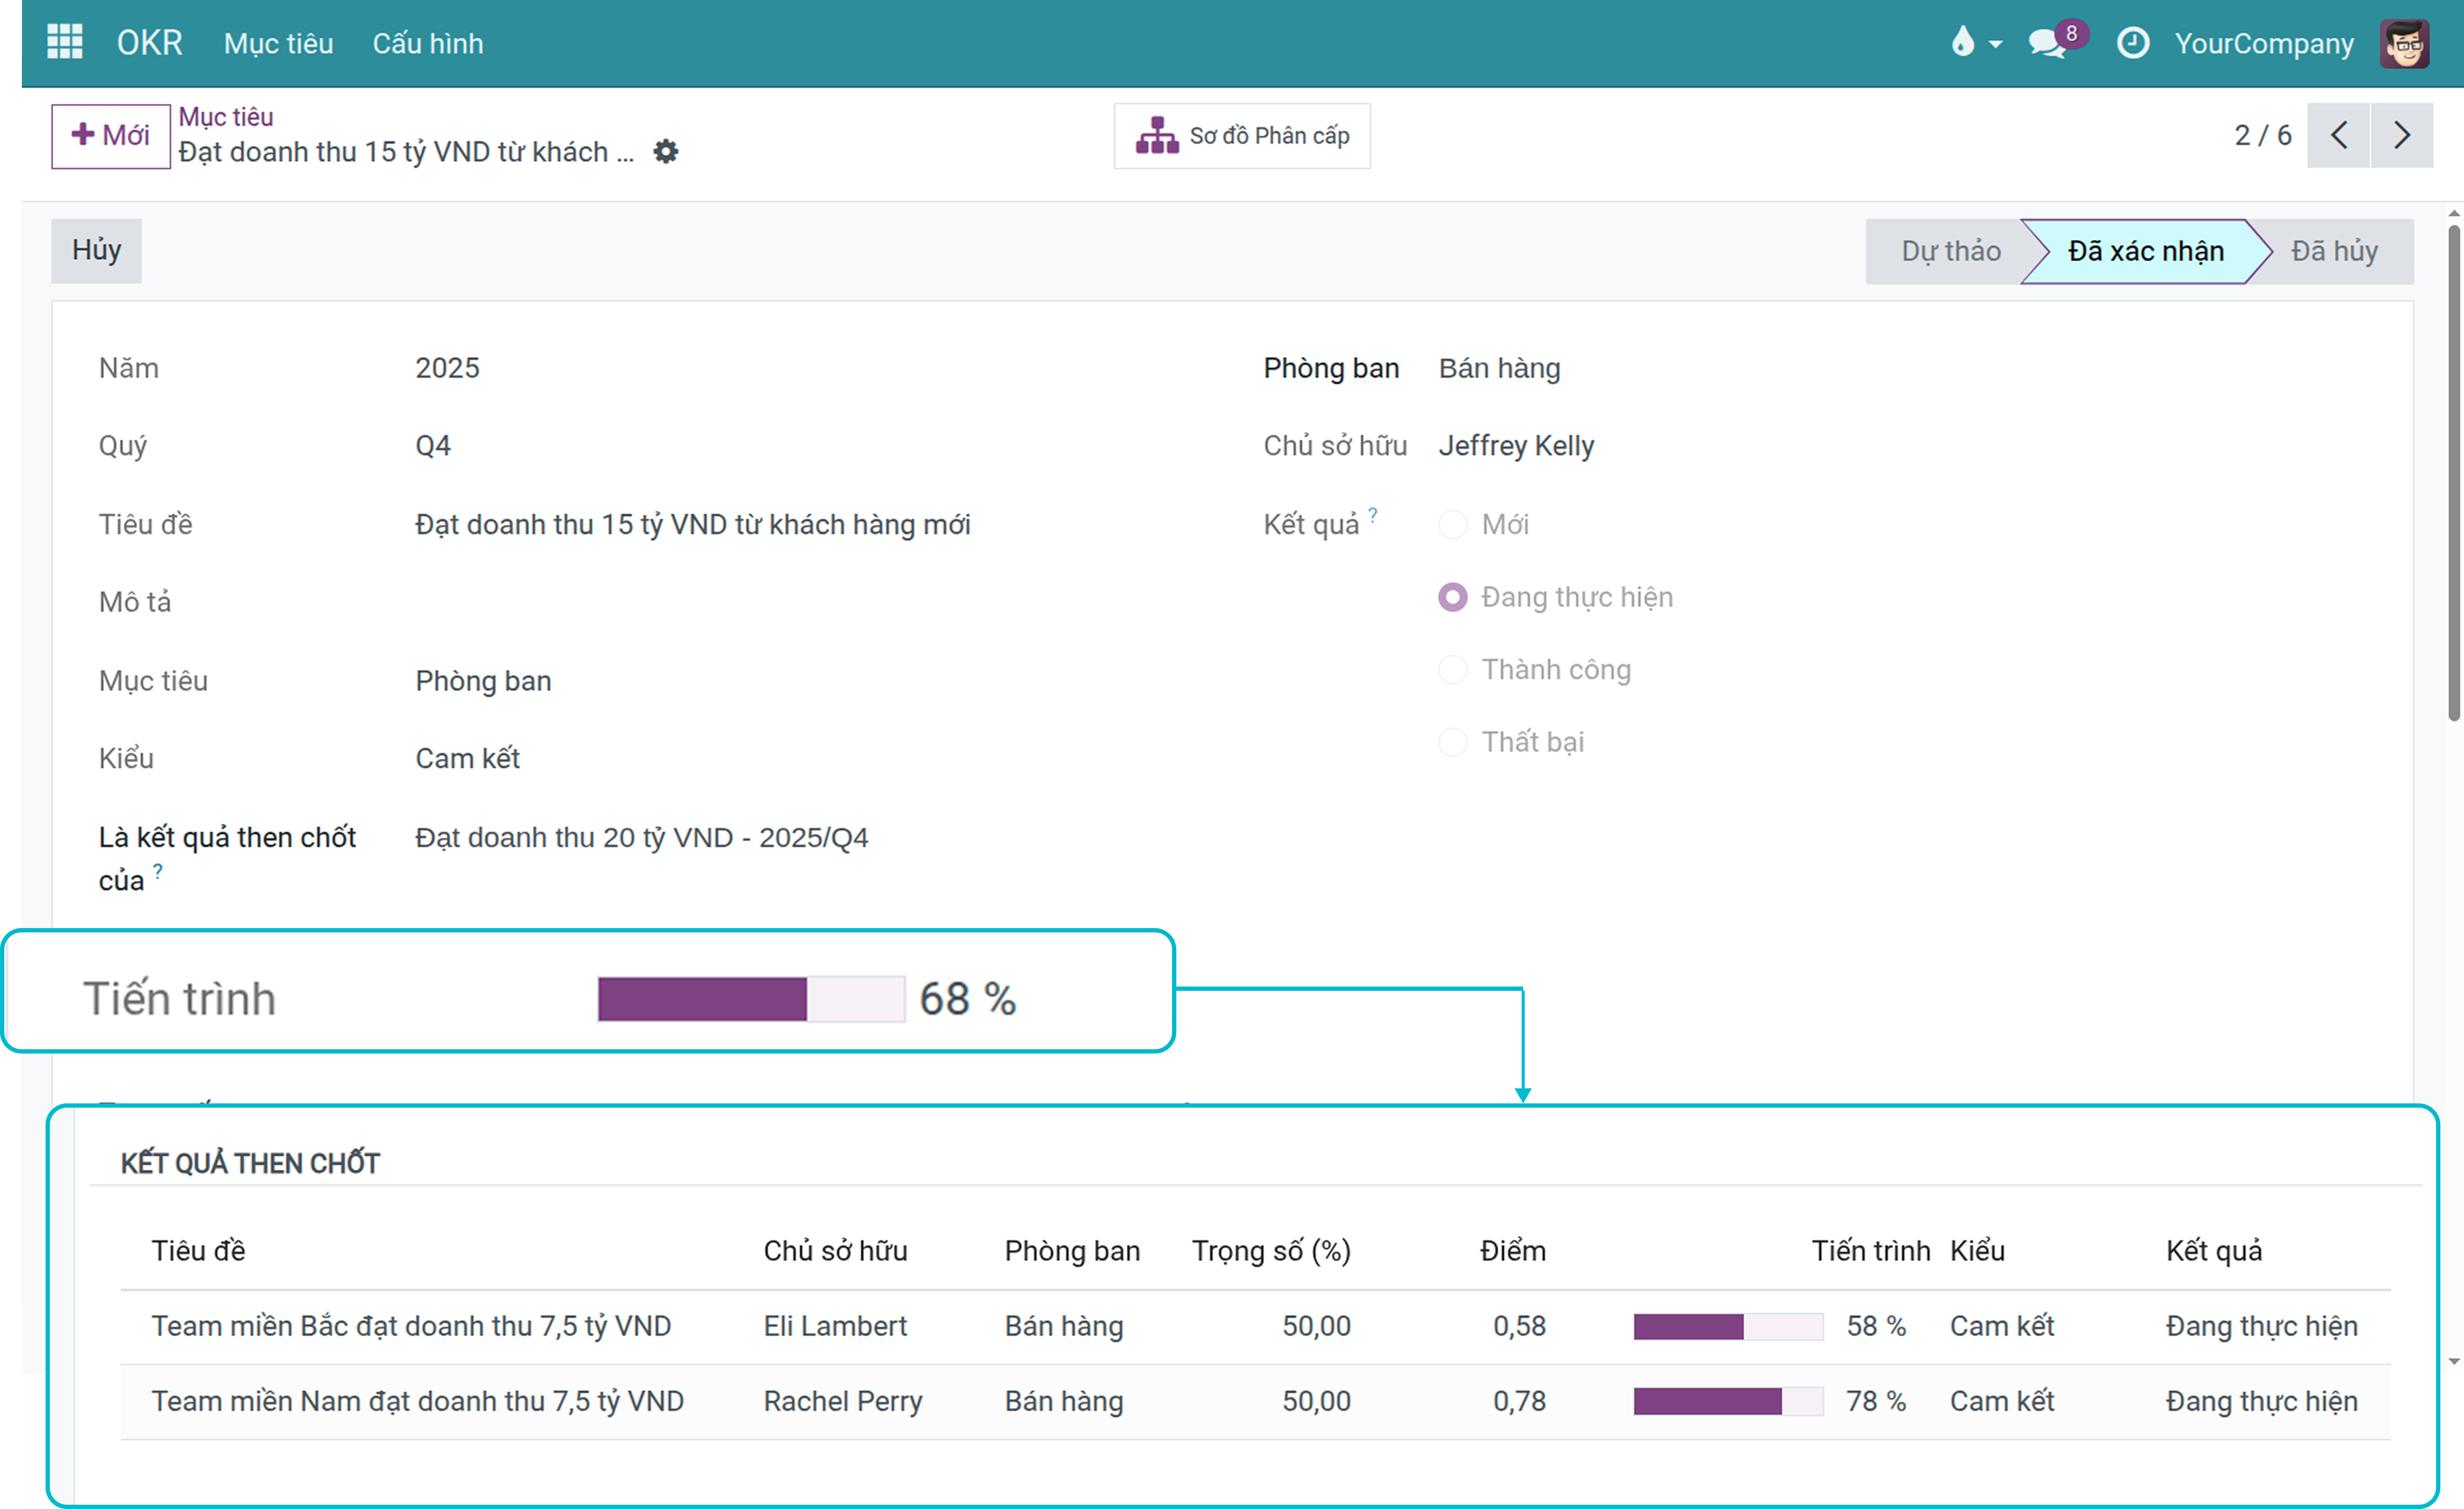The width and height of the screenshot is (2464, 1509).
Task: Open the chat messages icon
Action: [2047, 43]
